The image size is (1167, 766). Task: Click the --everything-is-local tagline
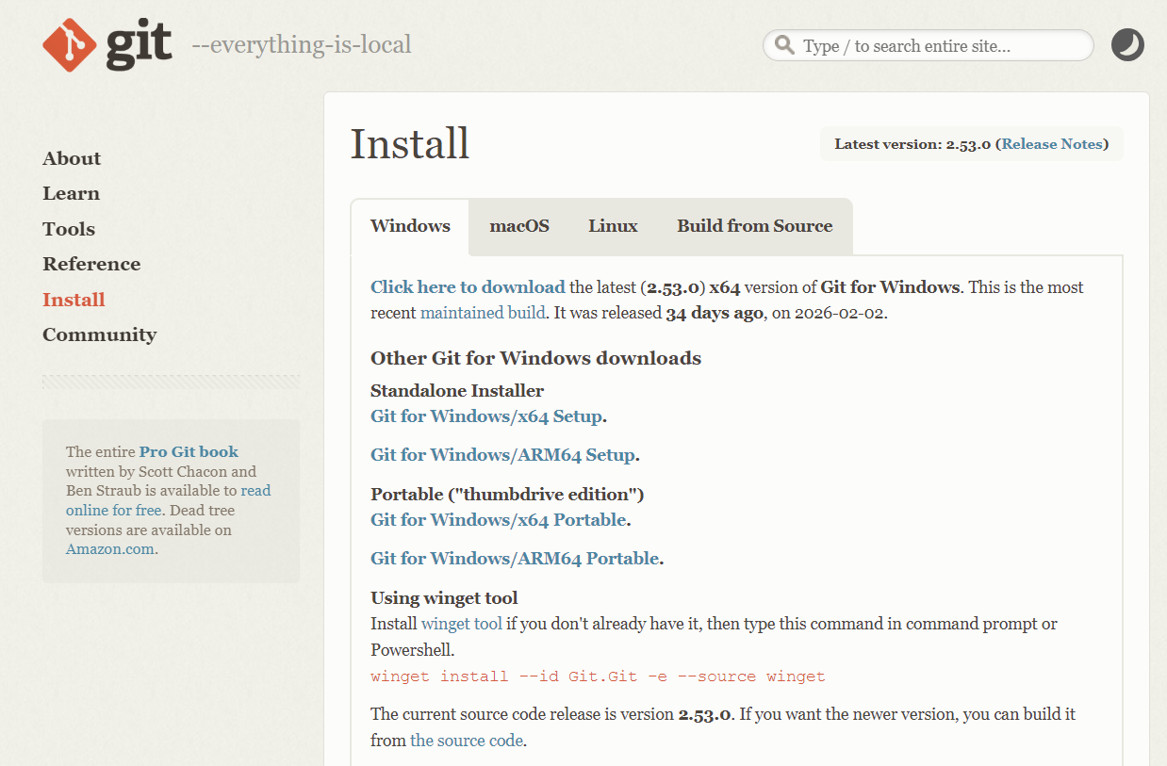point(302,44)
